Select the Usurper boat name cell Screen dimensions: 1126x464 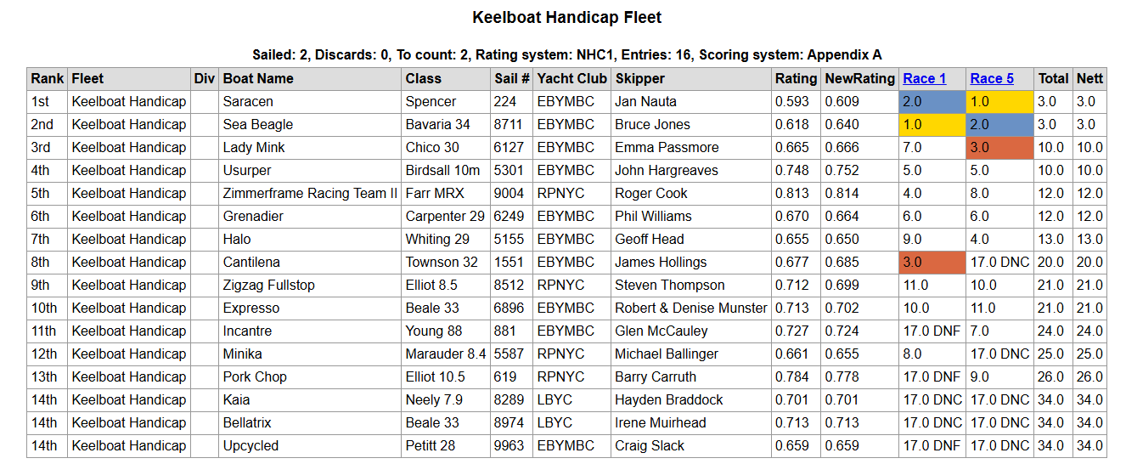[248, 170]
